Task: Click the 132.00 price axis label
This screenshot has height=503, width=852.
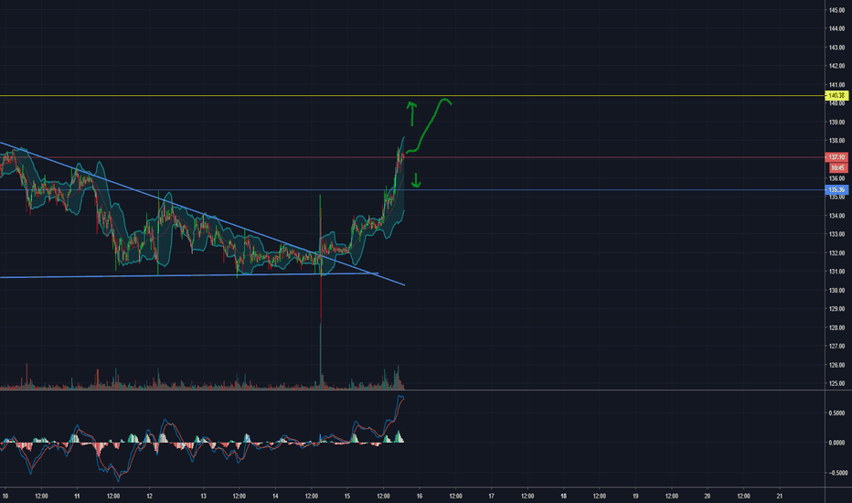Action: click(x=836, y=252)
